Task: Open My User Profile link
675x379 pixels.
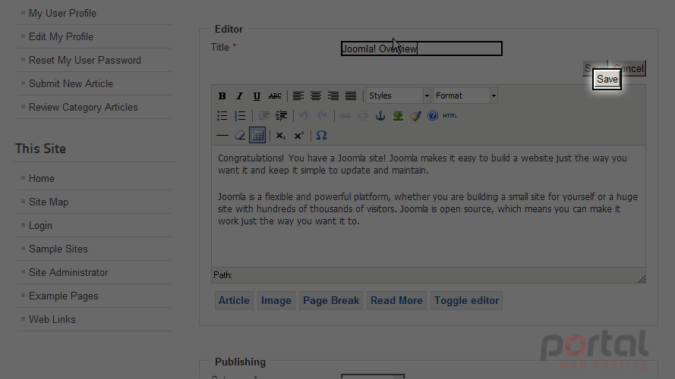Action: coord(62,14)
